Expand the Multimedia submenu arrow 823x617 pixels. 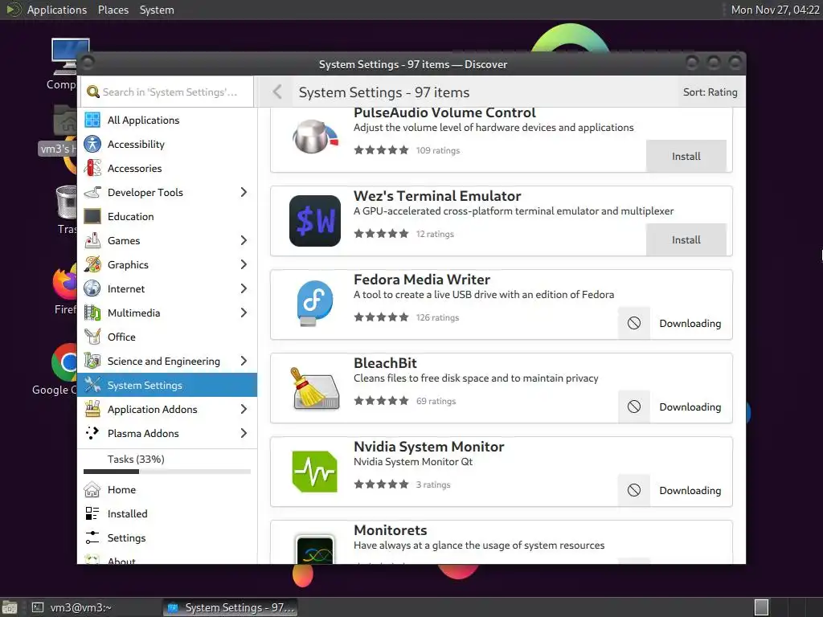(x=244, y=313)
